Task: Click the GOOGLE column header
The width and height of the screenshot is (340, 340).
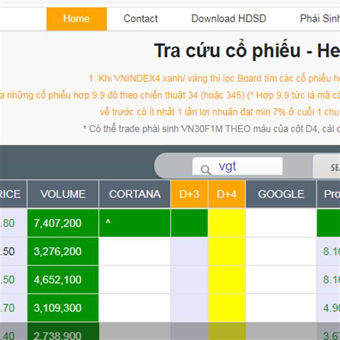Action: point(281,194)
